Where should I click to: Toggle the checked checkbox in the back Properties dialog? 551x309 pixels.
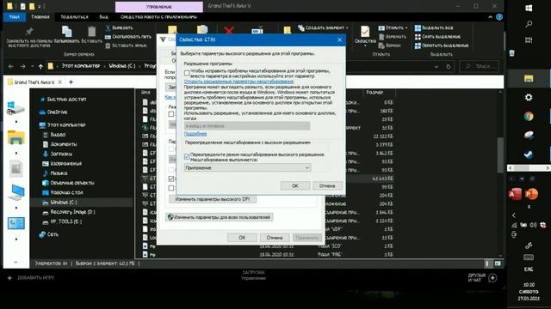[171, 179]
